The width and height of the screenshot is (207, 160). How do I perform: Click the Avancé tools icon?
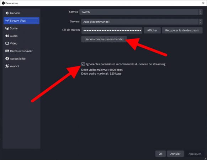click(x=7, y=66)
